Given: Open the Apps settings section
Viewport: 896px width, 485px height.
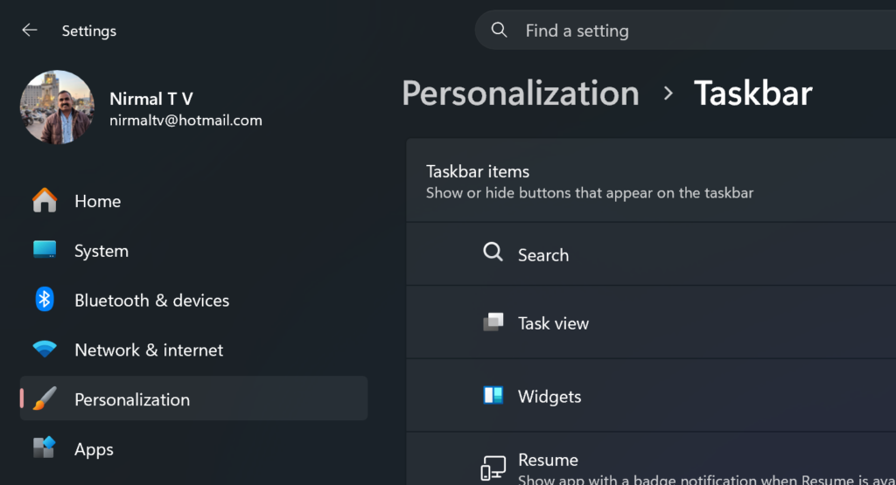Looking at the screenshot, I should point(193,449).
